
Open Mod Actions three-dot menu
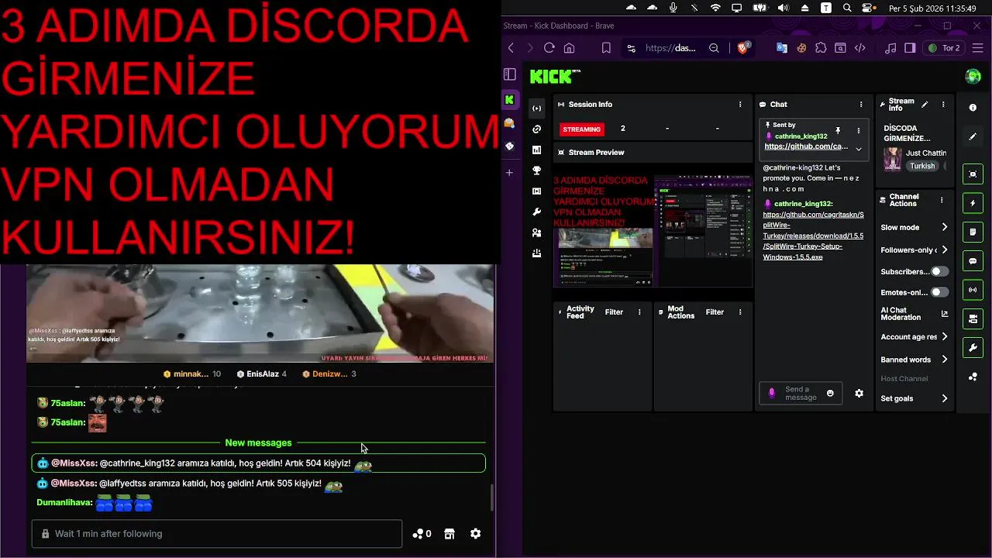(x=740, y=312)
